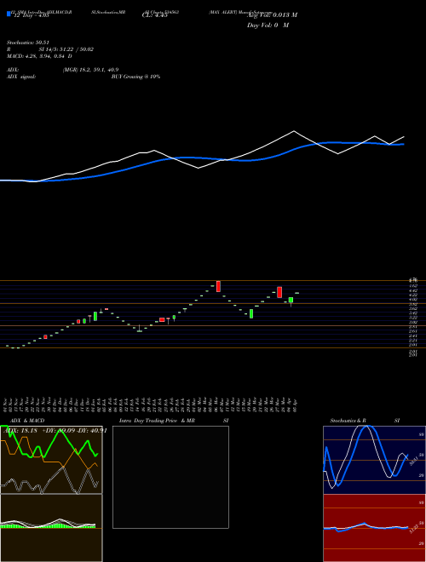The height and width of the screenshot is (562, 426).
Task: Click the green MACD histogram area
Action: [48, 525]
